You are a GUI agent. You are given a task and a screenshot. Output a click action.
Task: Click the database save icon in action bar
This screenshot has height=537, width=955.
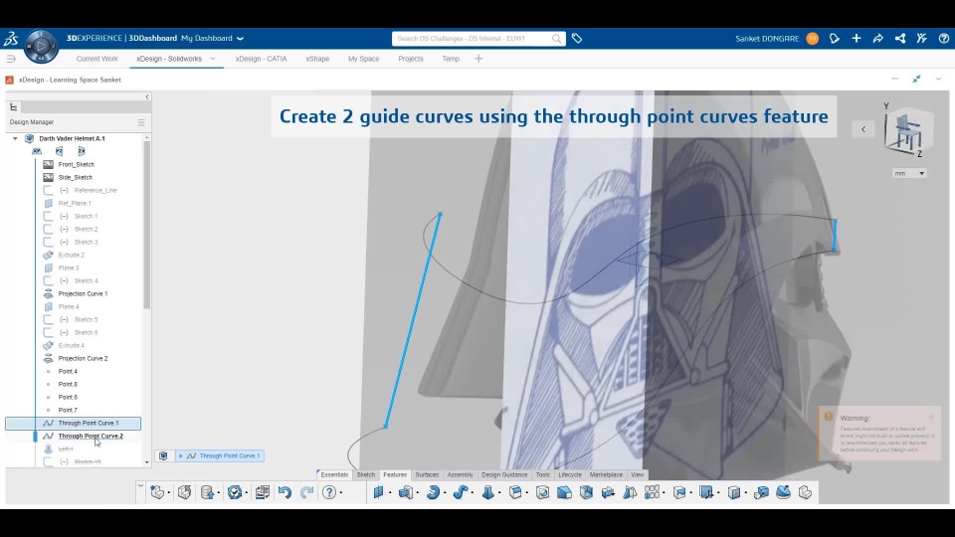pyautogui.click(x=207, y=492)
